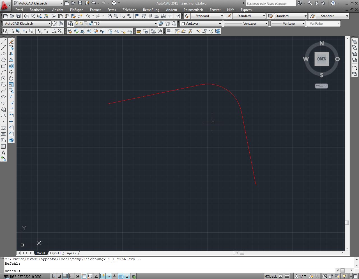Image resolution: width=359 pixels, height=279 pixels.
Task: Select the multiline Text tool
Action: click(x=3, y=153)
